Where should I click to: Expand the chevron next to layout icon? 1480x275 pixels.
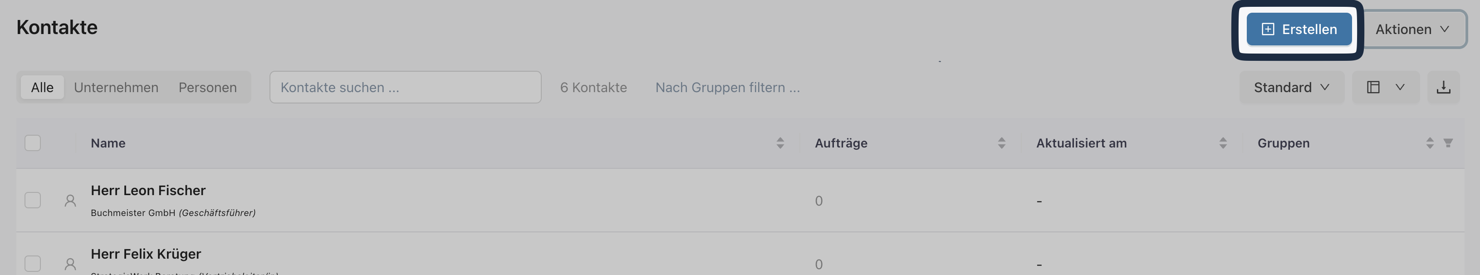pos(1400,87)
